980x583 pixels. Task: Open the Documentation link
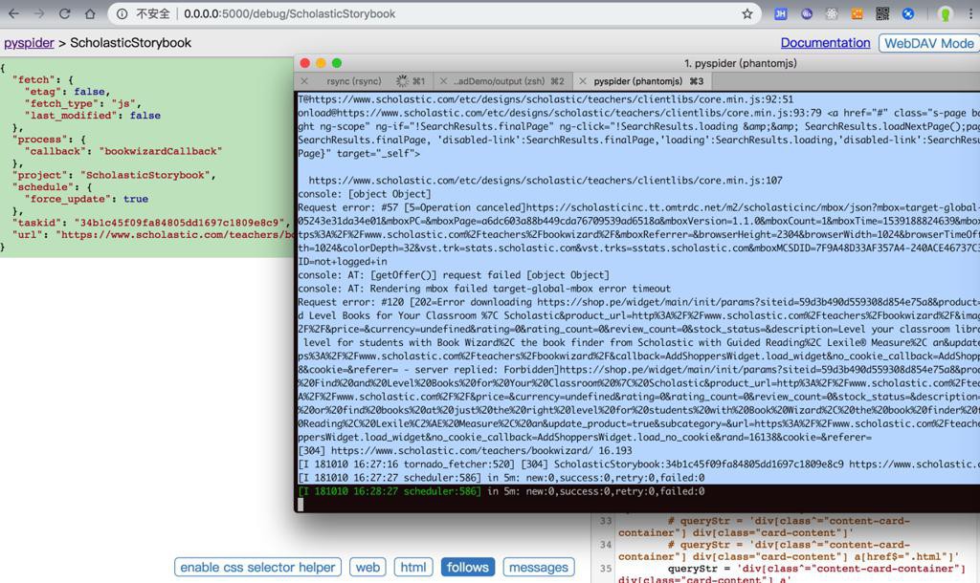[825, 43]
